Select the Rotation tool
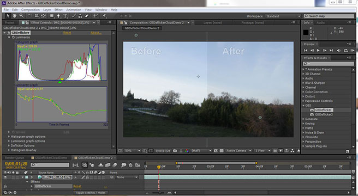 tap(30, 16)
